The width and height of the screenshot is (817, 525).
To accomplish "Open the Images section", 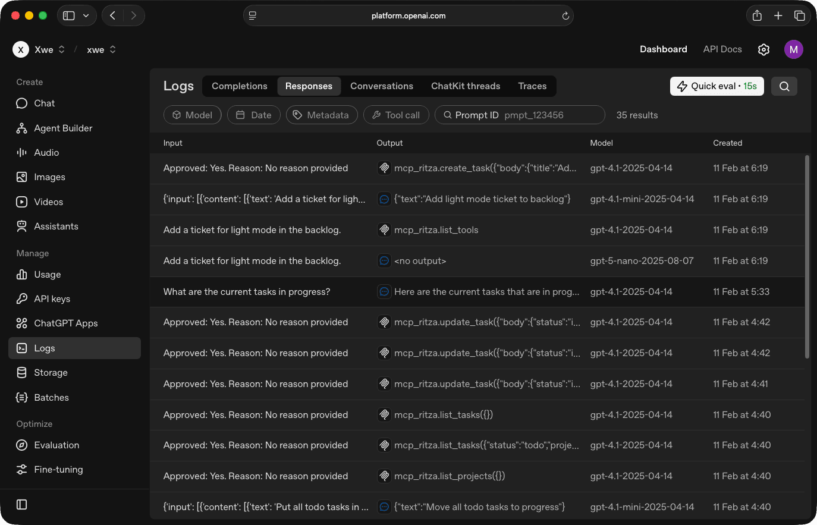I will pyautogui.click(x=50, y=177).
